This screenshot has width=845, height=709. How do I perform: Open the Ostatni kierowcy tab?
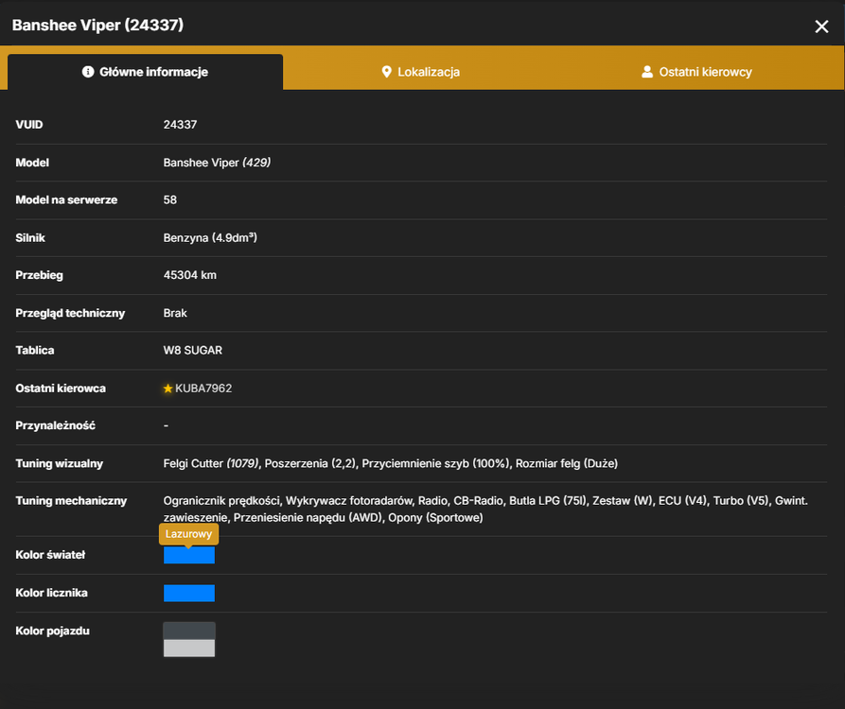(x=696, y=72)
